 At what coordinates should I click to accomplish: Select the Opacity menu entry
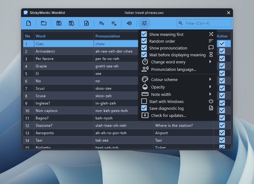(x=177, y=87)
